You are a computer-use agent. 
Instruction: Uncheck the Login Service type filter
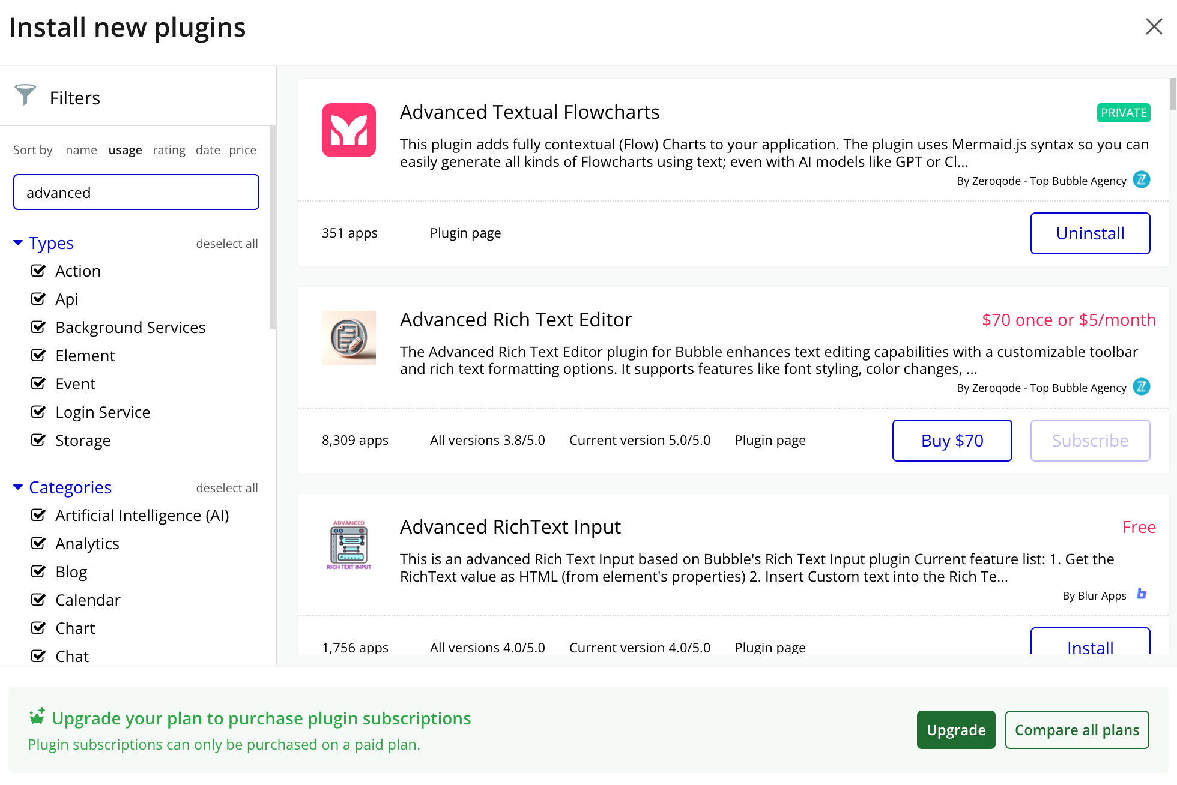coord(38,412)
